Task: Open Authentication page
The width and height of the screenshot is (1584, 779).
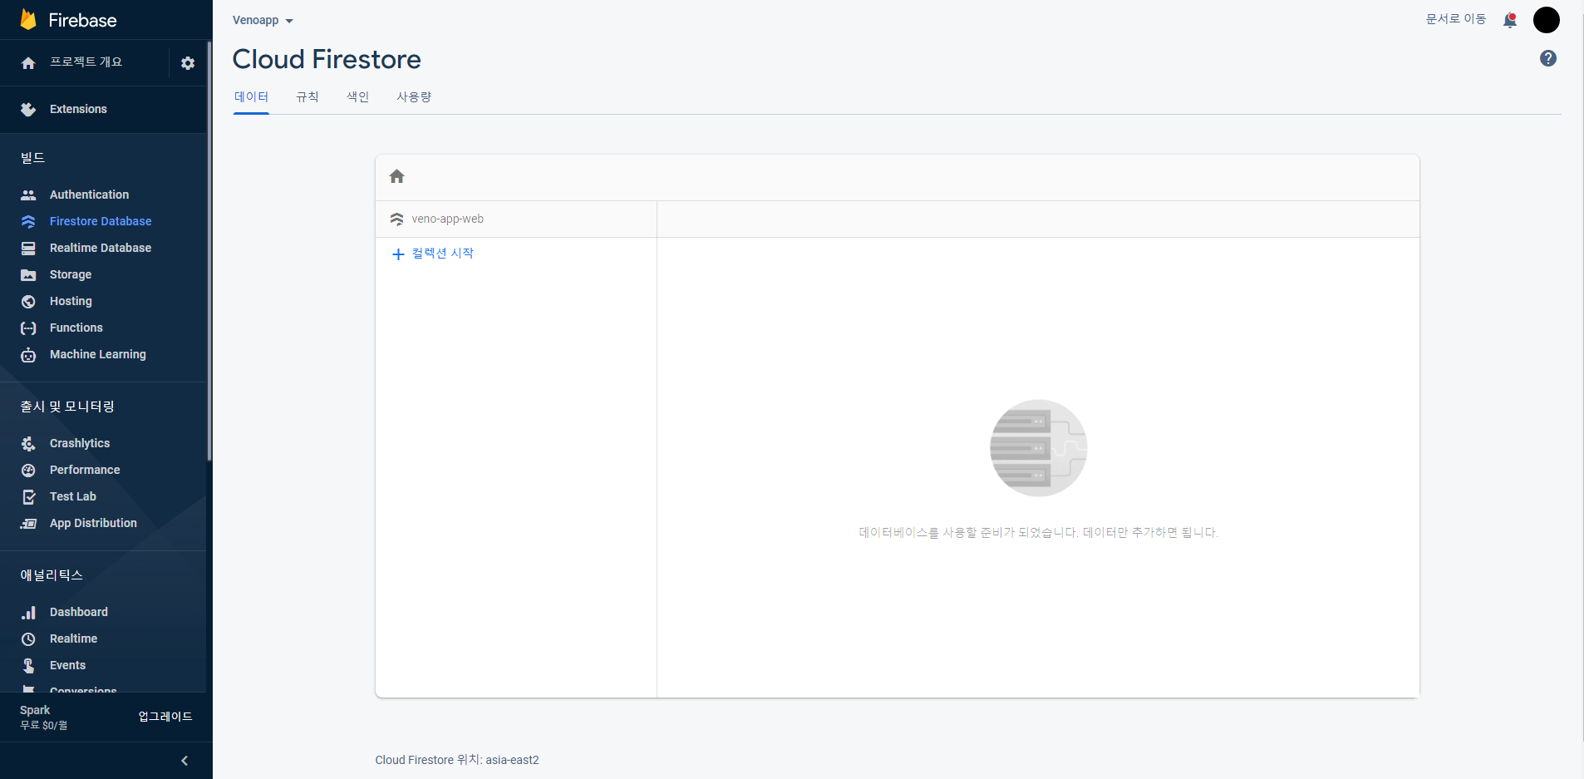Action: click(x=89, y=195)
